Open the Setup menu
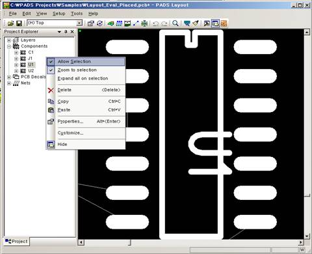Image resolution: width=312 pixels, height=254 pixels. (x=59, y=14)
